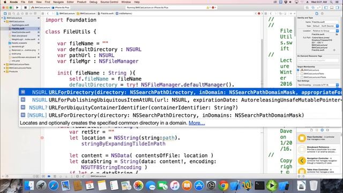343x193 pixels.
Task: Open the Location dropdown (Relative to Group)
Action: click(325, 31)
